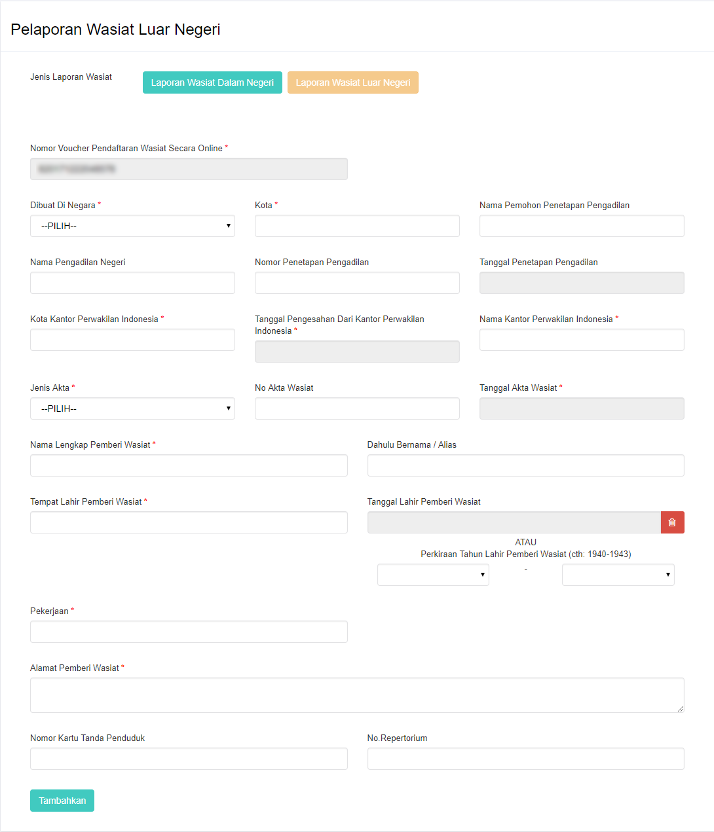Focus the Dahulu Bernama / Alias field

point(525,465)
